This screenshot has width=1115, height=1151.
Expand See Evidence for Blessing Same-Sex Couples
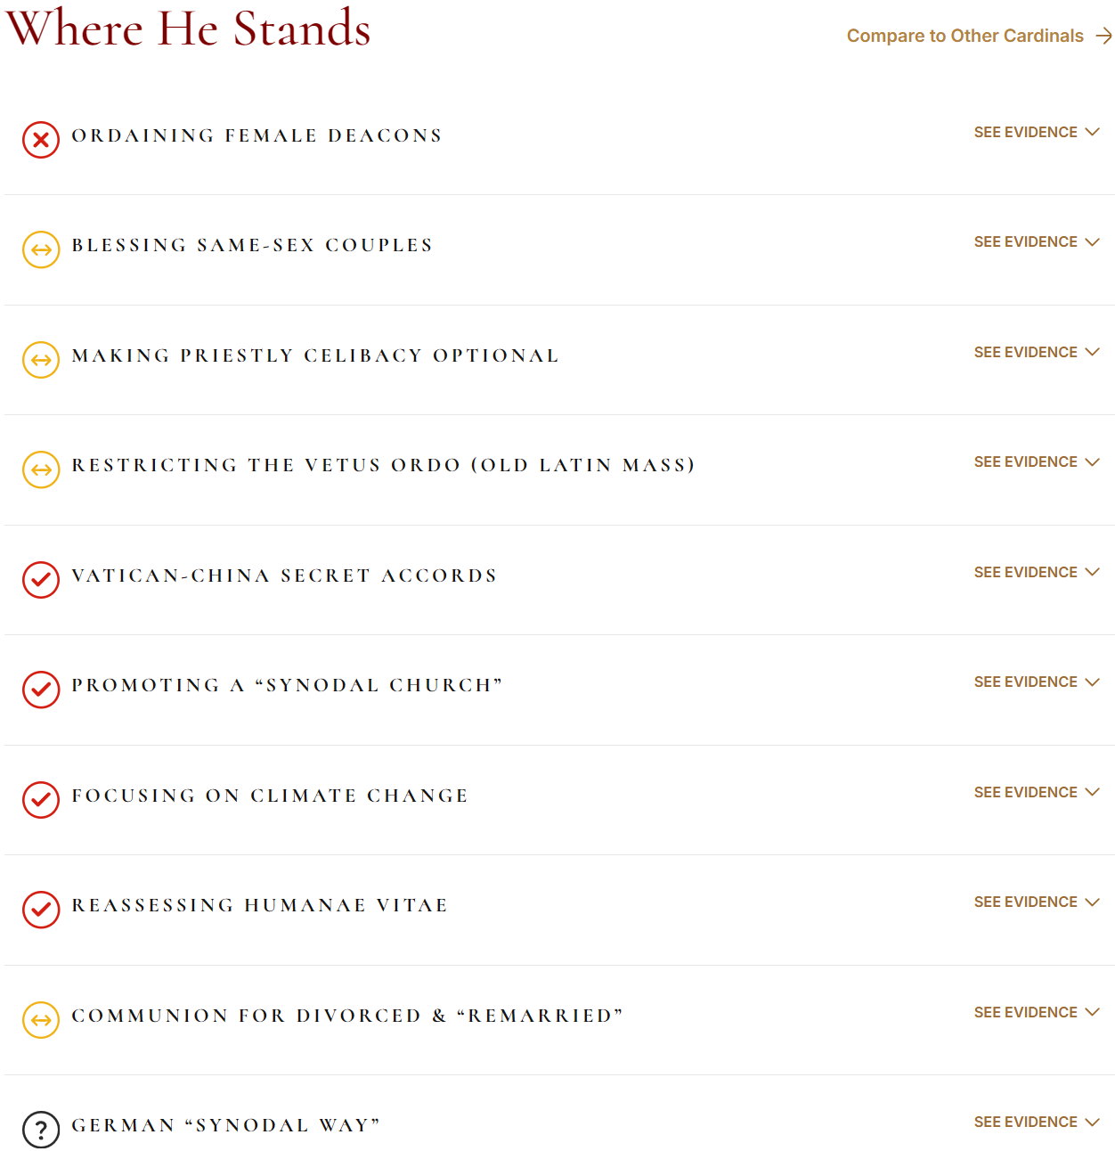click(1037, 241)
